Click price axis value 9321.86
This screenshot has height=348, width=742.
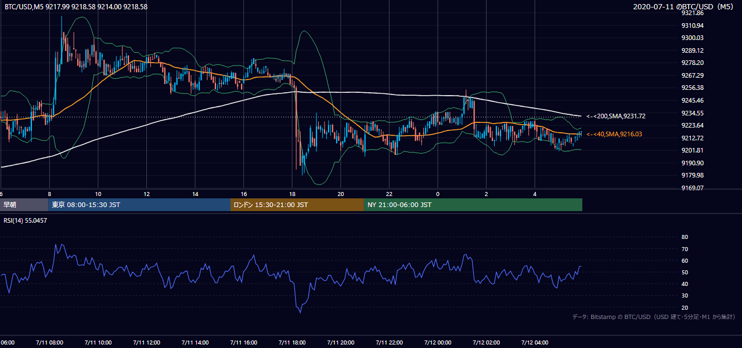click(x=692, y=13)
